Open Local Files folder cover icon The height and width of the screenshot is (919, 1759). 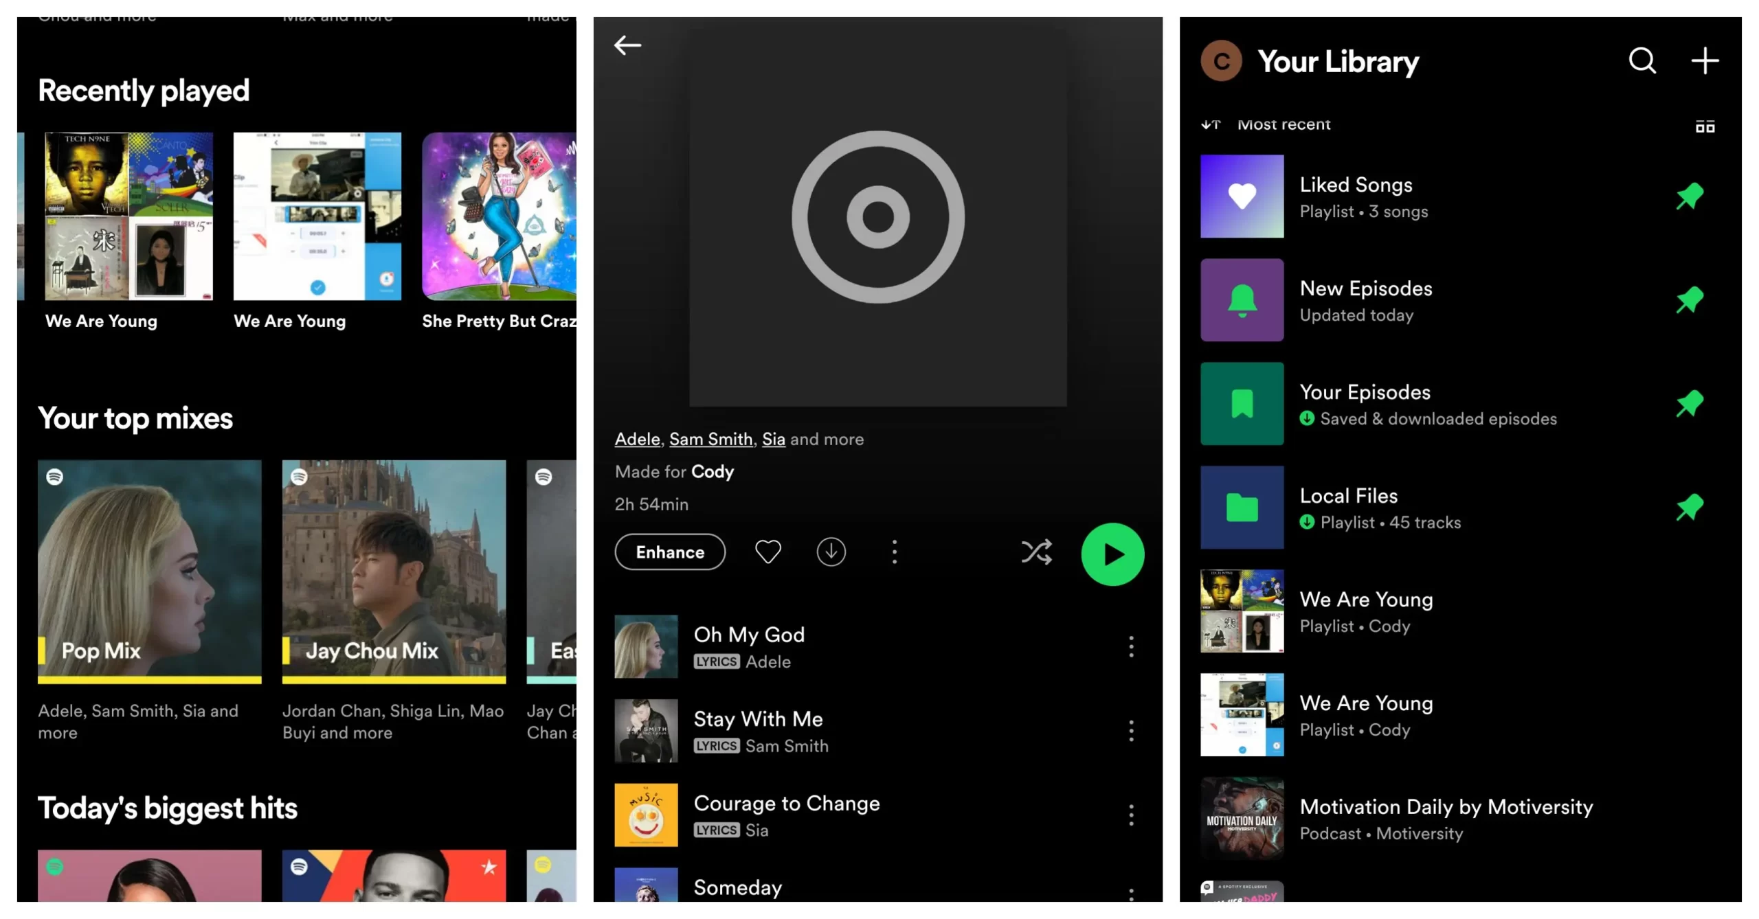1242,508
